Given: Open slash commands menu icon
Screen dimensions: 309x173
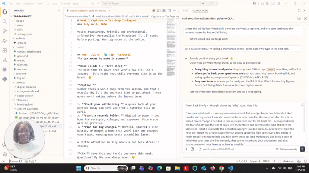Looking at the screenshot, I should (192, 149).
